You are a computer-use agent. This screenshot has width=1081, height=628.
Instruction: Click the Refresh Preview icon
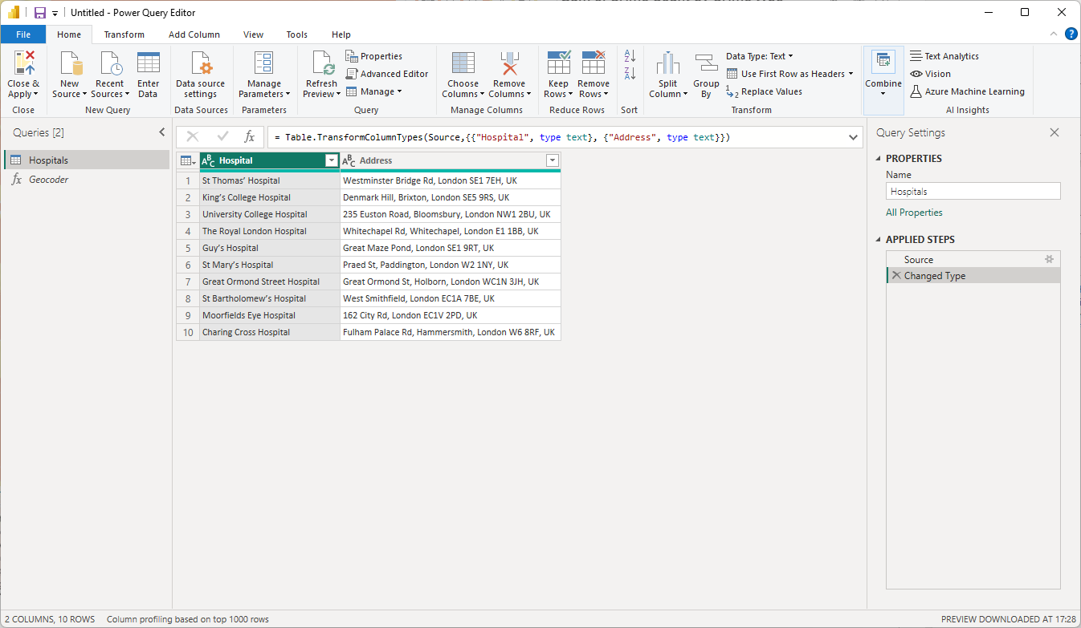pos(322,64)
